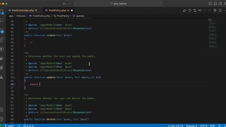The image size is (226, 127).
Task: Change language mode PHP
Action: coord(213,126)
